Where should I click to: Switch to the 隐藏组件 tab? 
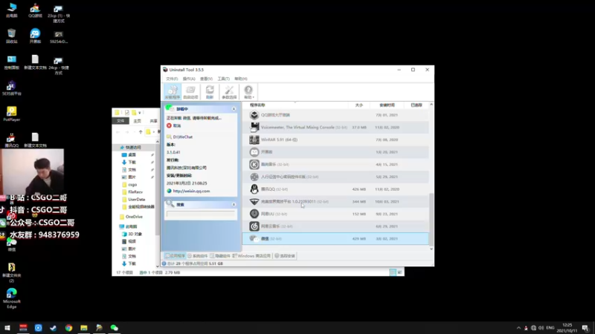(220, 256)
